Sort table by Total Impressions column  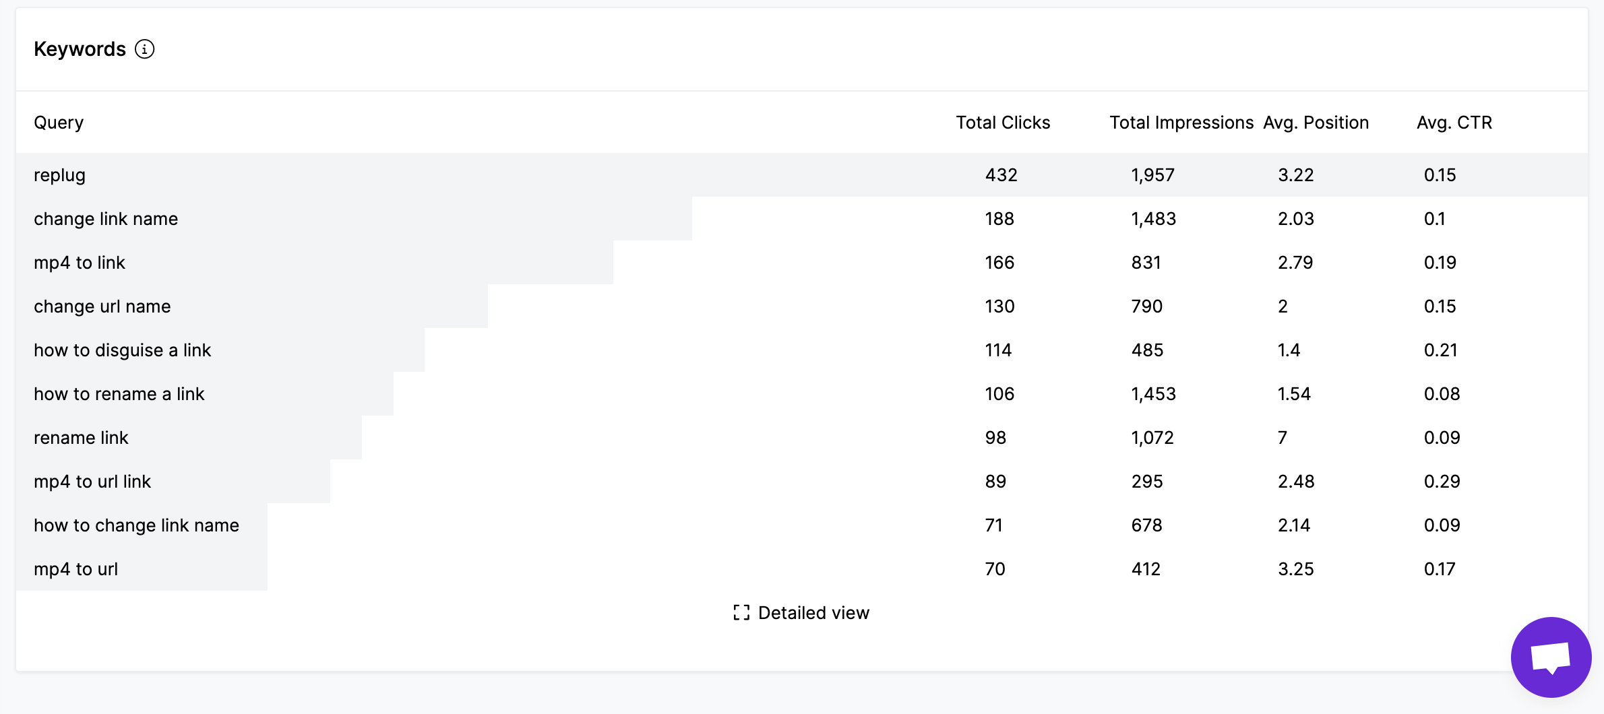(x=1180, y=122)
